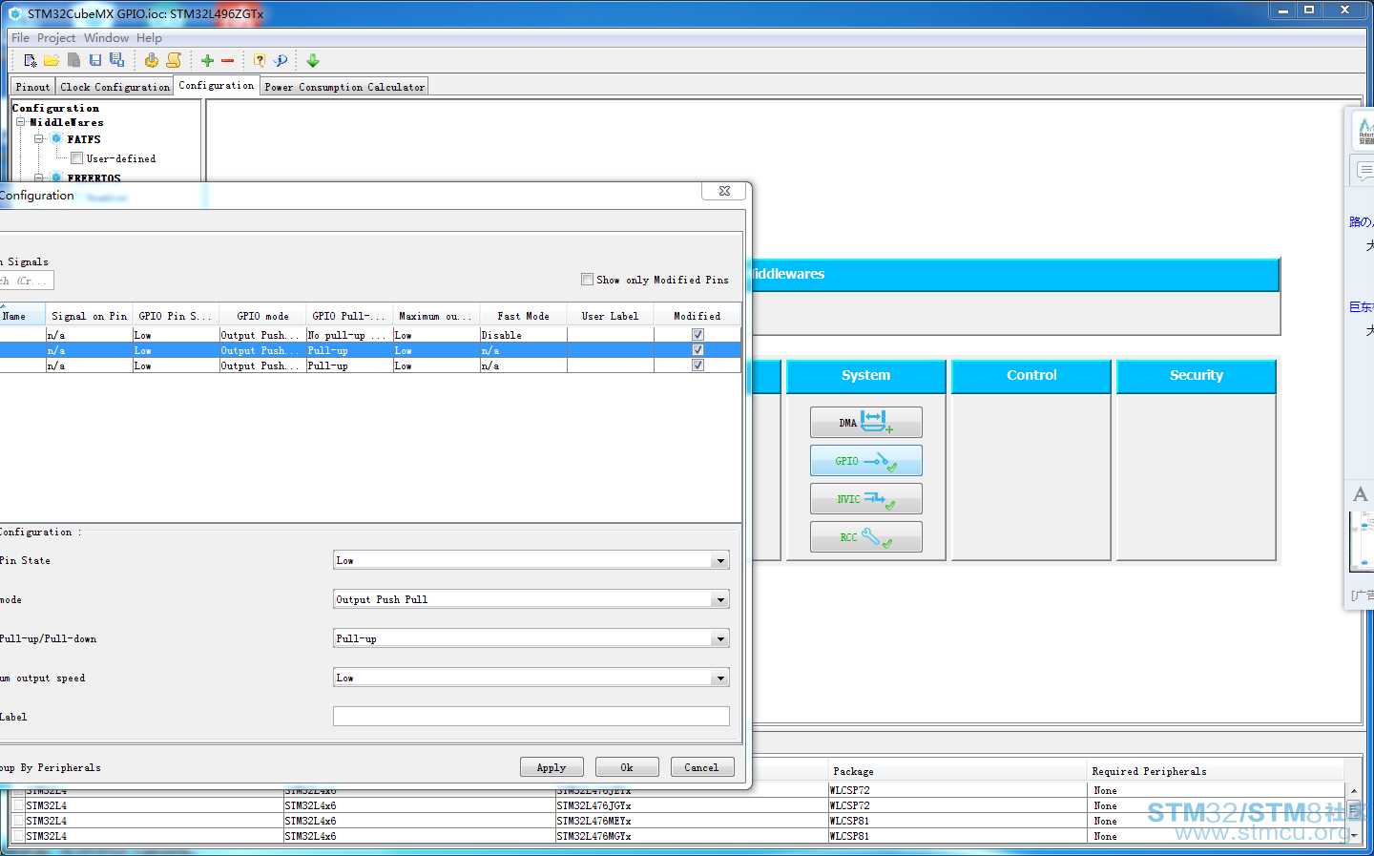Viewport: 1374px width, 856px height.
Task: Click the red minus toolbar icon
Action: [227, 60]
